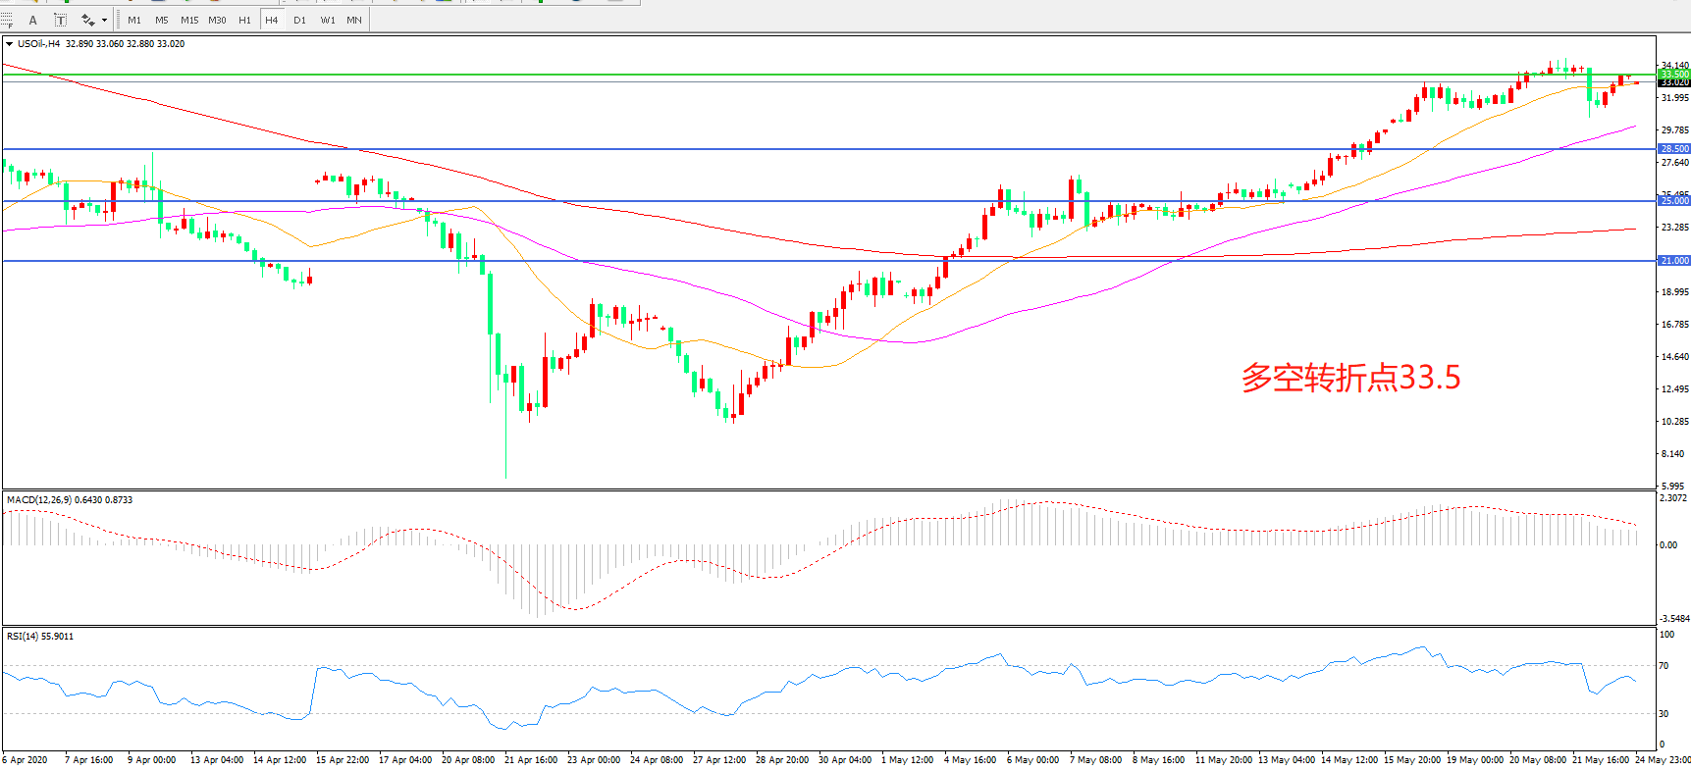
Task: Choose the W1 weekly timeframe
Action: tap(328, 20)
